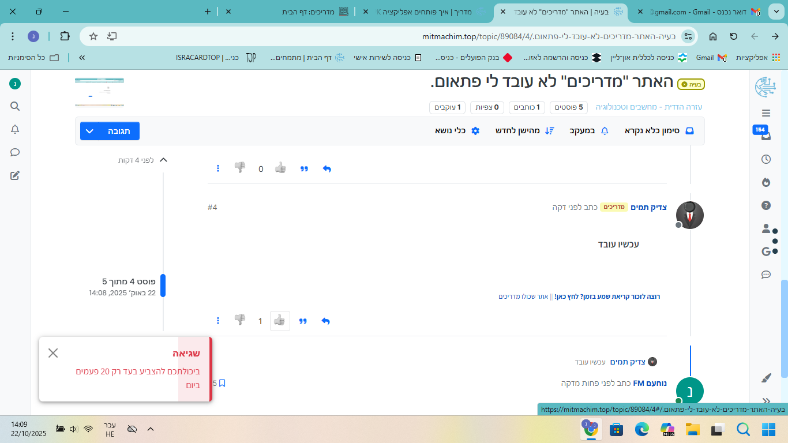
Task: Reply to the post via the reply arrow
Action: click(325, 321)
